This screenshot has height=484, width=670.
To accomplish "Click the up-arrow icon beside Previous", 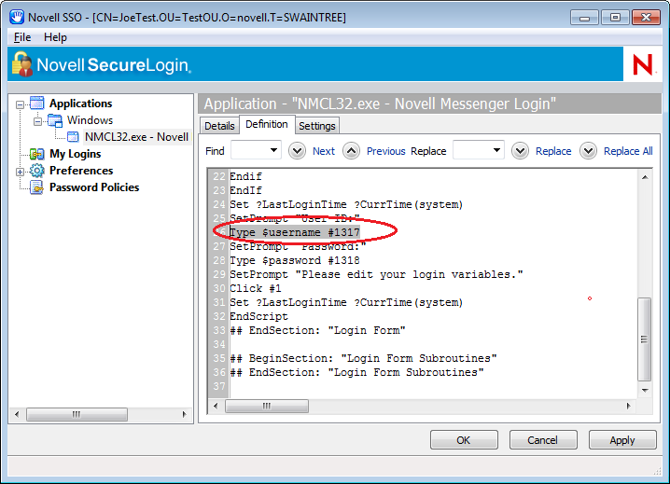I will pos(351,151).
